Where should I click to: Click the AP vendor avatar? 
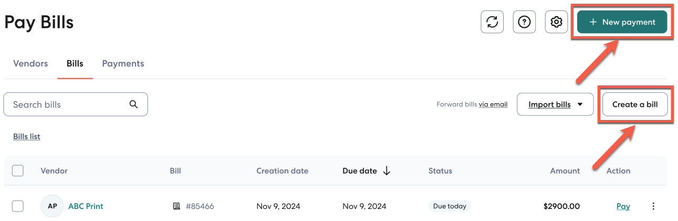tap(52, 206)
